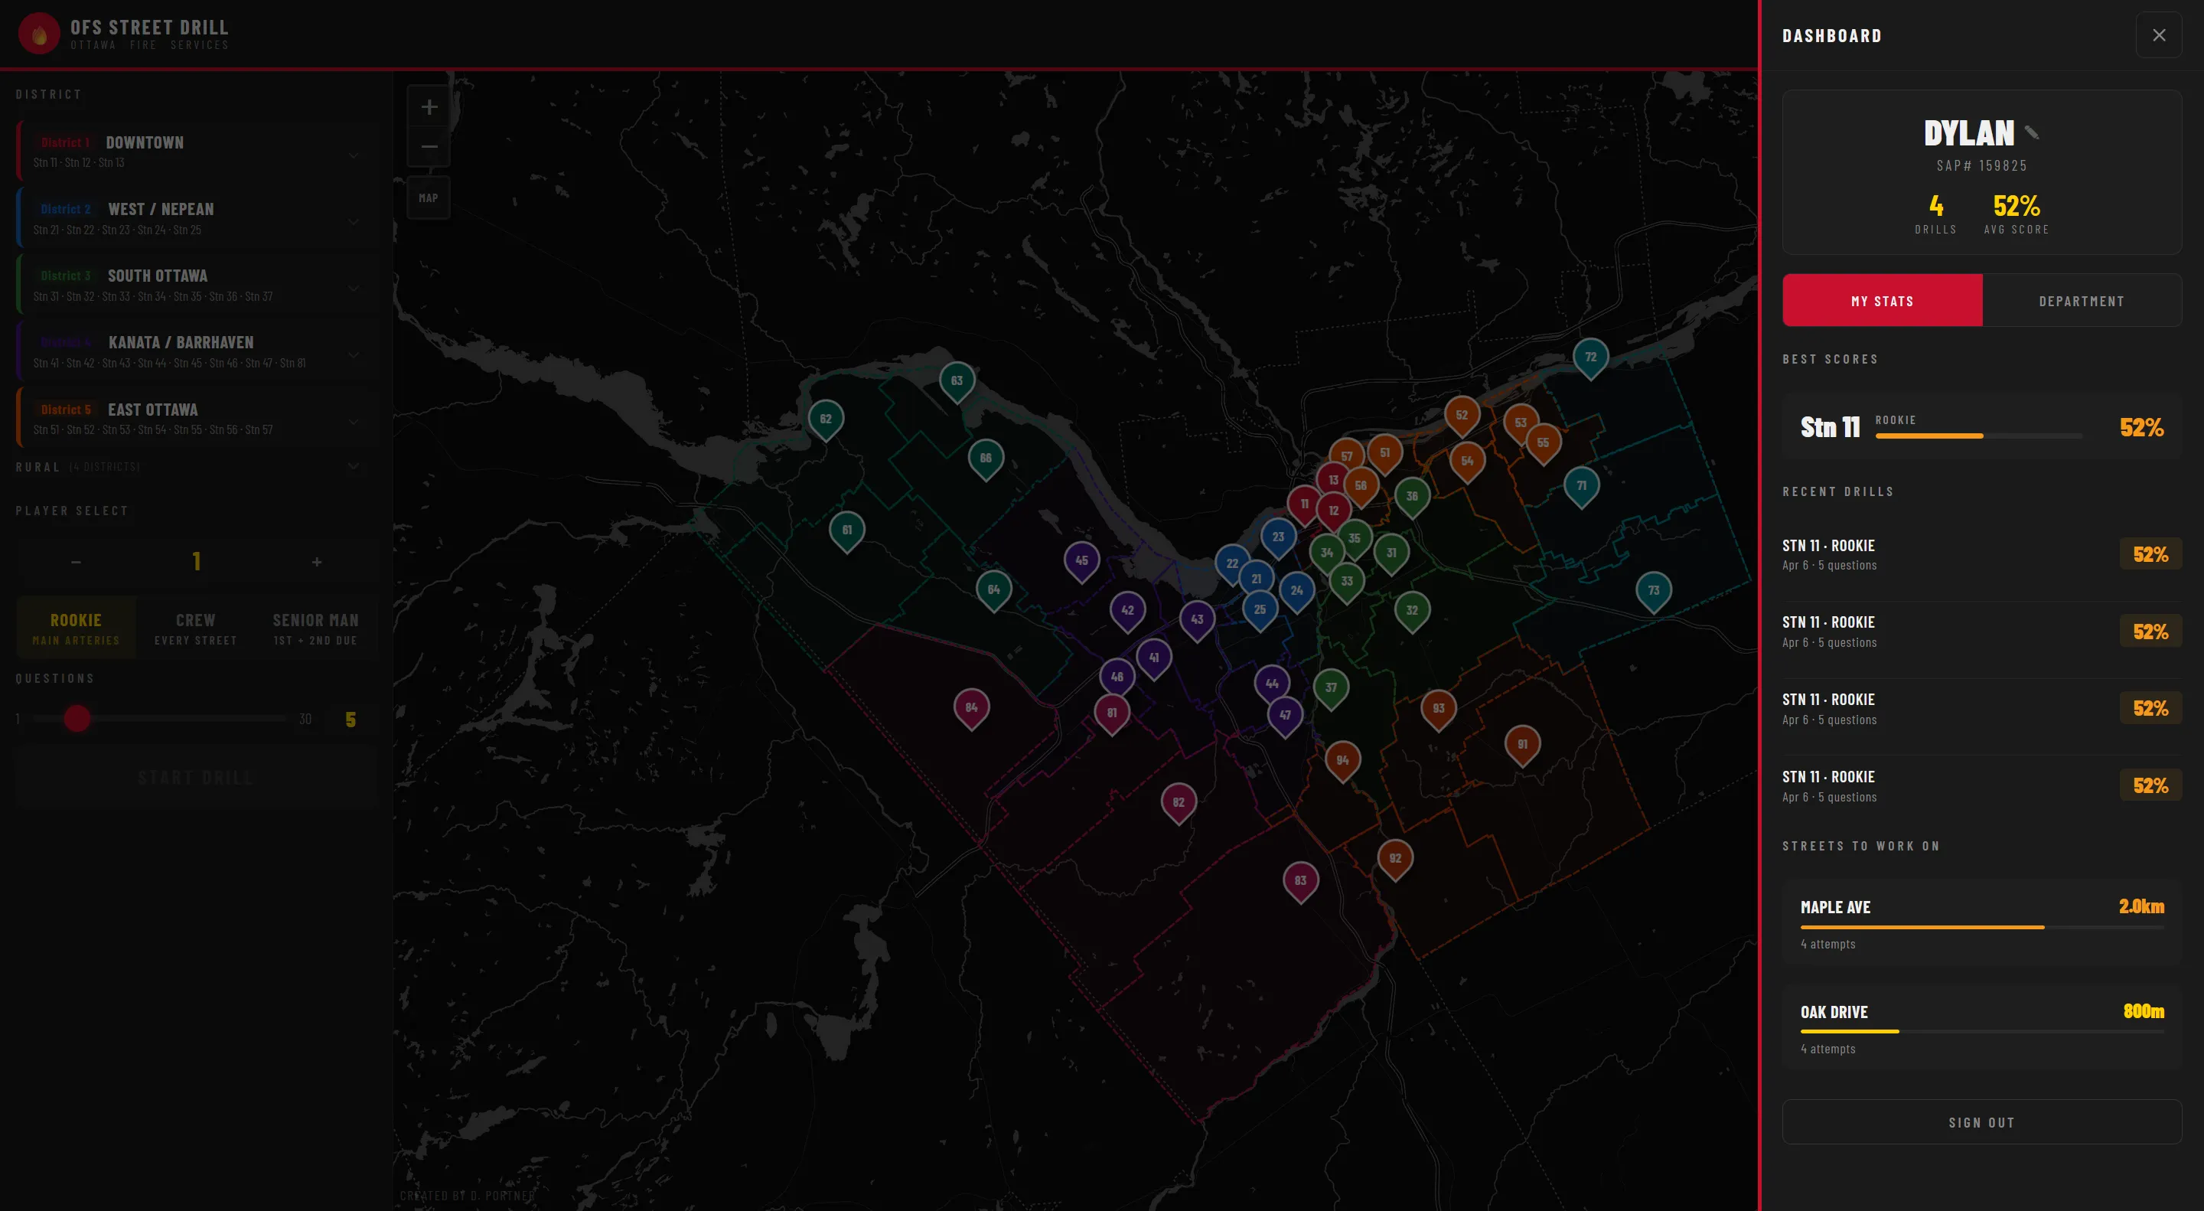Click the map zoom out minus icon
Viewport: 2204px width, 1211px height.
429,146
